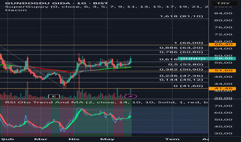This screenshot has width=241, height=142.
Task: Select the Hacim volume indicator label
Action: (x=16, y=10)
